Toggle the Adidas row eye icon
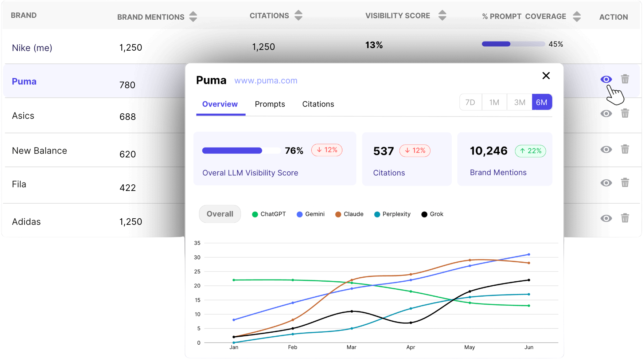Viewport: 643px width, 360px height. pyautogui.click(x=606, y=218)
